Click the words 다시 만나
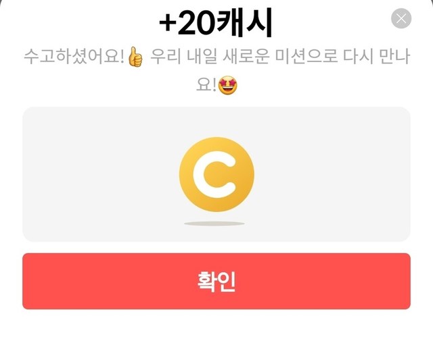433x343 pixels. point(376,57)
